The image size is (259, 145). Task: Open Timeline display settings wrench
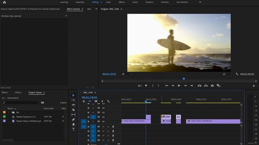tap(108, 101)
